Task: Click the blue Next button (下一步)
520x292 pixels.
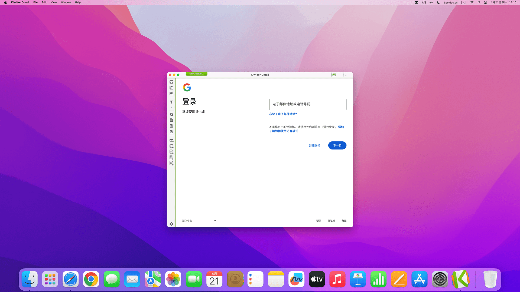Action: point(337,145)
